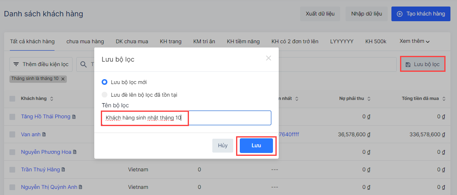Remove Tháng sinh là tháng 10 filter tag

point(63,79)
